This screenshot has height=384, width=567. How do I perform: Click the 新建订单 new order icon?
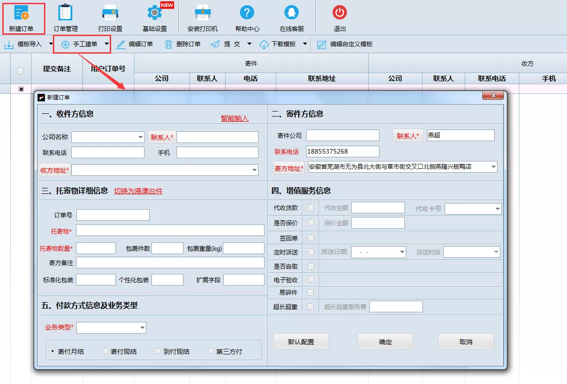21,13
